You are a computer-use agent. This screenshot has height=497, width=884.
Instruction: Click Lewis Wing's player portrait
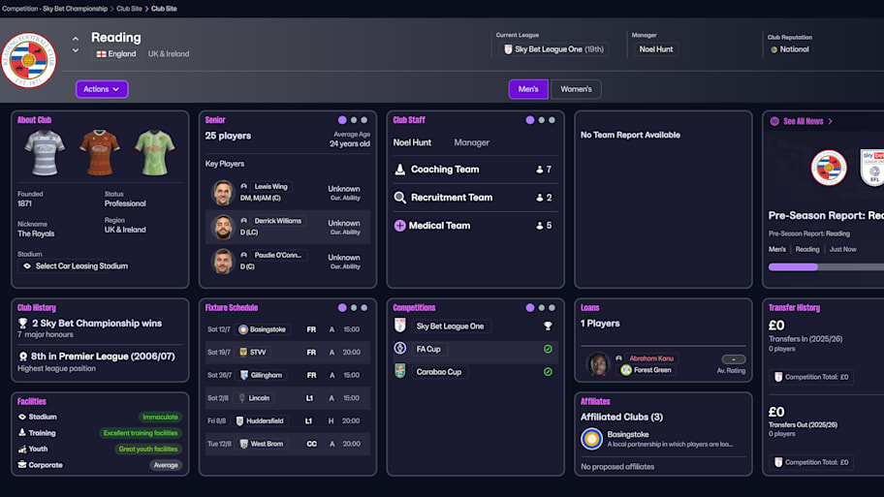click(223, 192)
